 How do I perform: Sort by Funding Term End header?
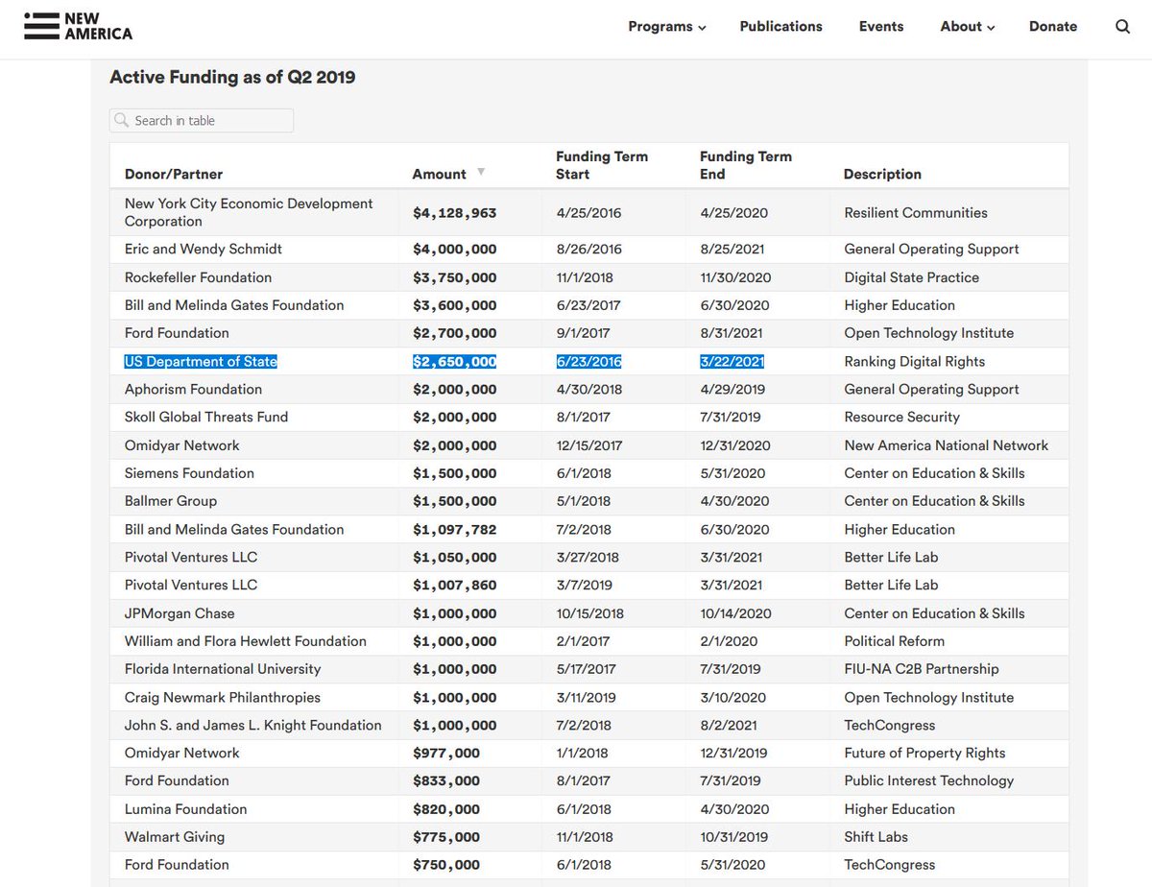746,165
